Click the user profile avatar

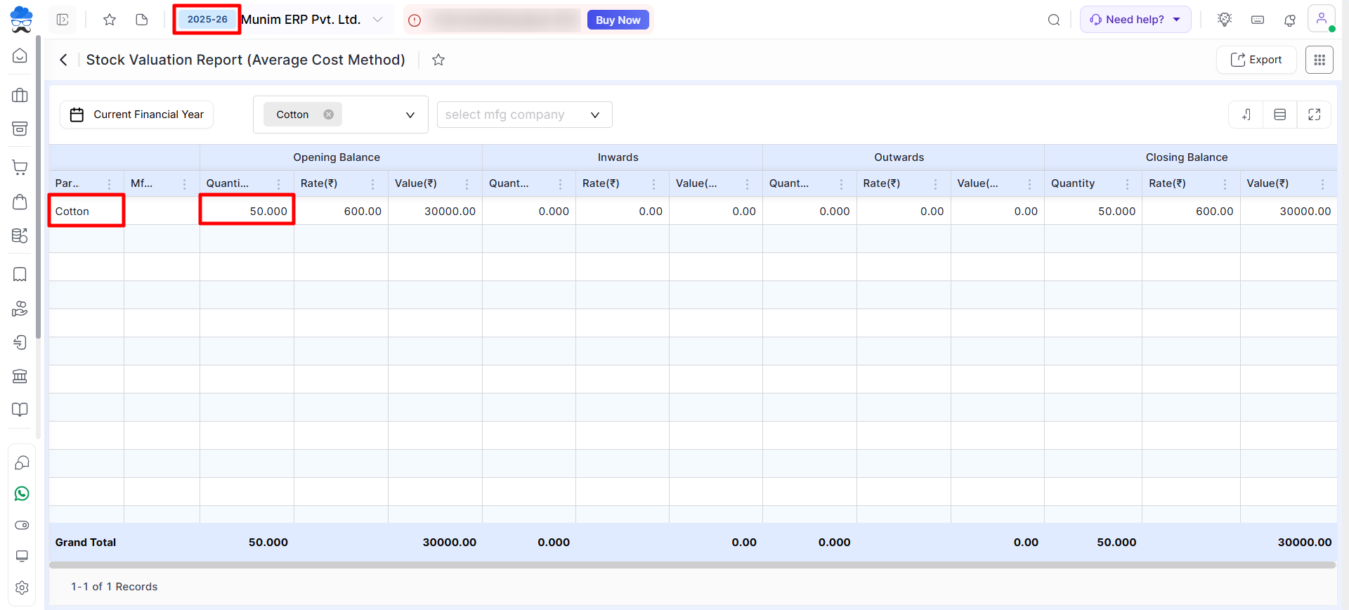click(x=1321, y=19)
